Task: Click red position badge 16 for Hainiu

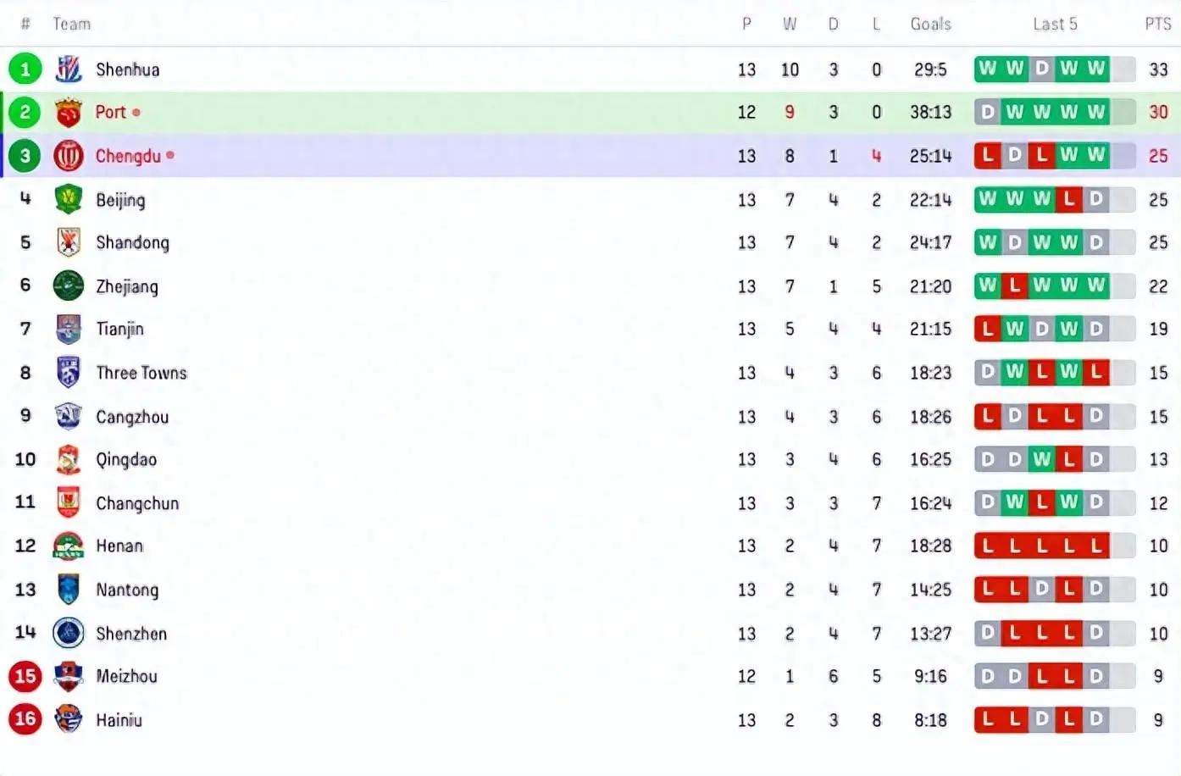Action: pos(25,719)
